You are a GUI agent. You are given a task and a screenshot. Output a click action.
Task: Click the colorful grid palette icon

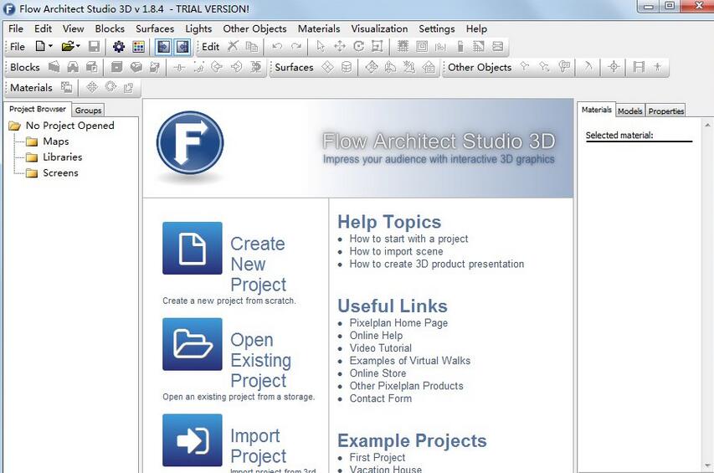pos(138,46)
